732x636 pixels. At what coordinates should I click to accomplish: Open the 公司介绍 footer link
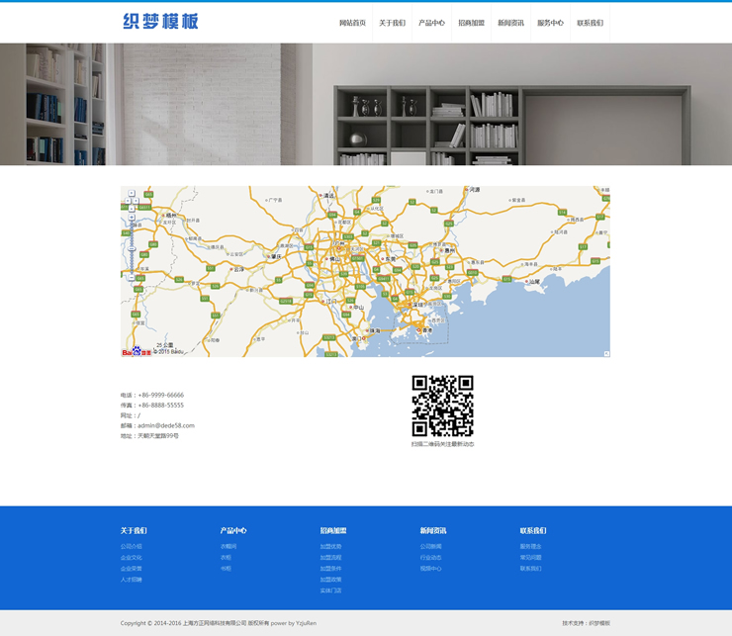(132, 546)
